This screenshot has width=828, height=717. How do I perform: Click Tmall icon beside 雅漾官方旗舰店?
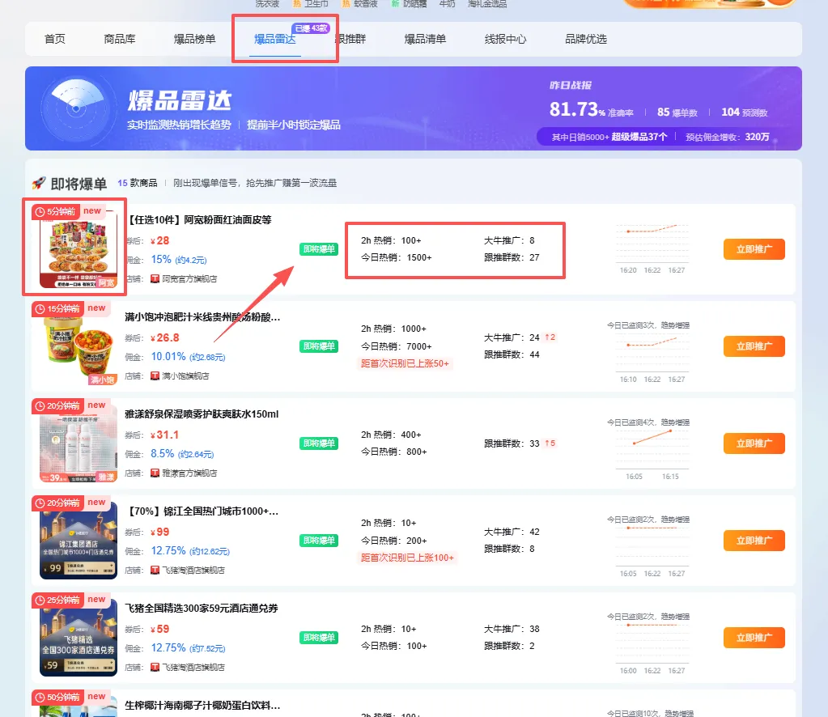(155, 473)
